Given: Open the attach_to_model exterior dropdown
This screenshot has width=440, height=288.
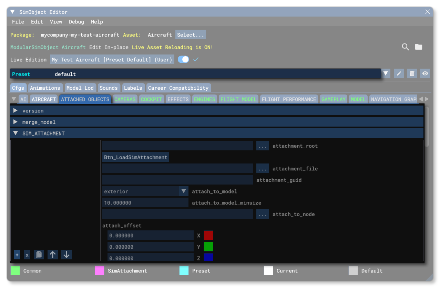Looking at the screenshot, I should click(183, 191).
